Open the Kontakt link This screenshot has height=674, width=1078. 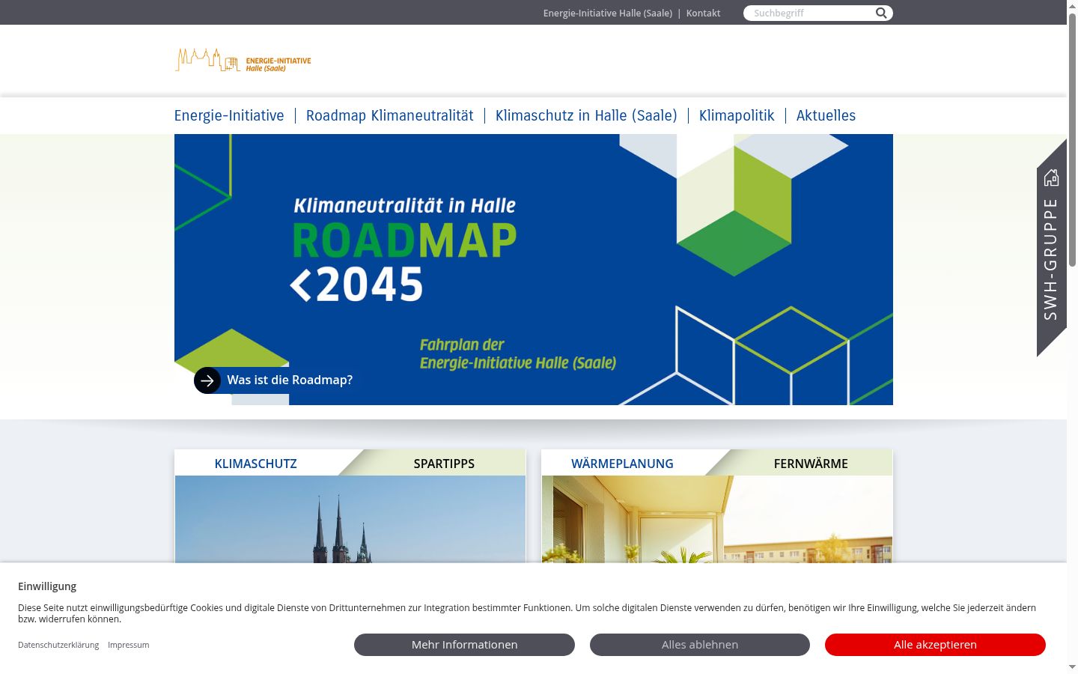[703, 13]
